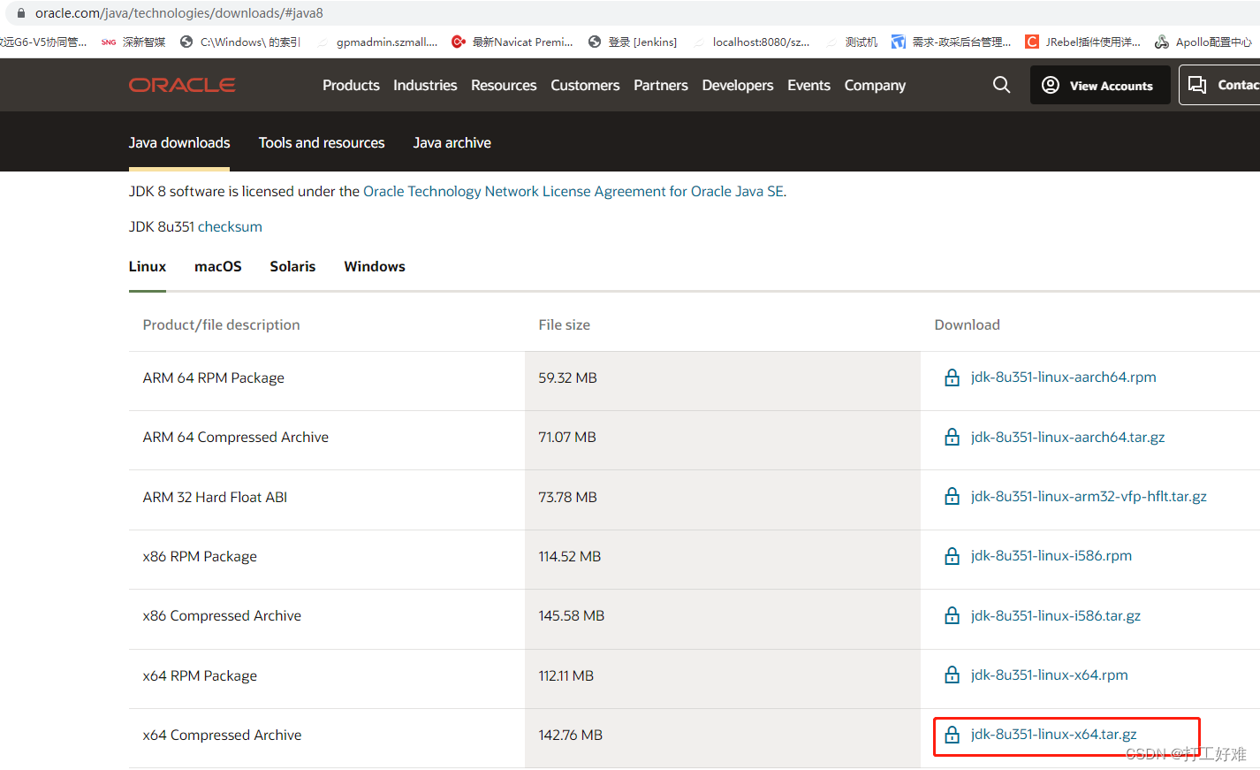
Task: Open the Resources menu
Action: (504, 85)
